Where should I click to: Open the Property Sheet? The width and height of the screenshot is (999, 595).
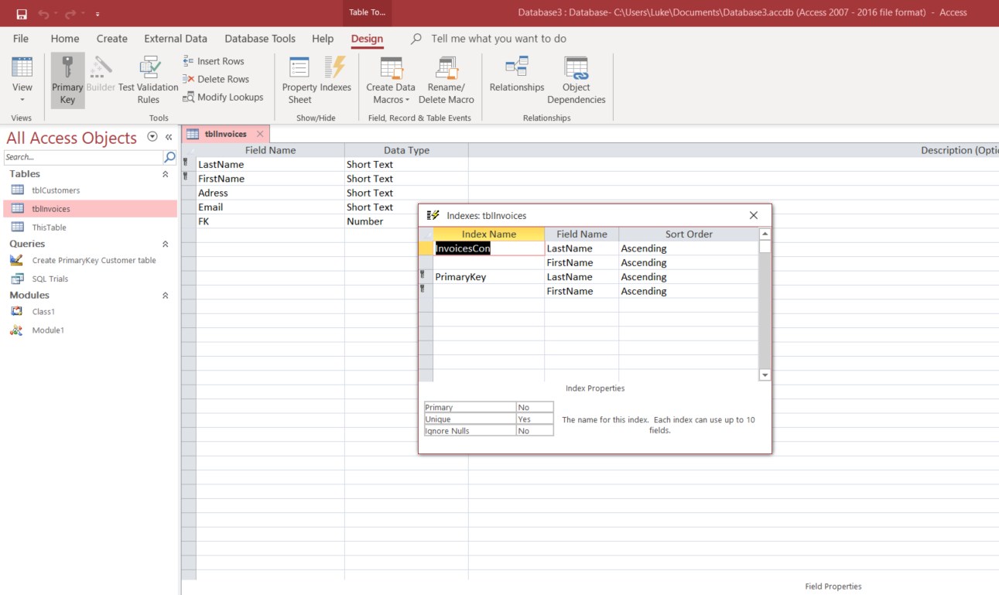(x=299, y=81)
